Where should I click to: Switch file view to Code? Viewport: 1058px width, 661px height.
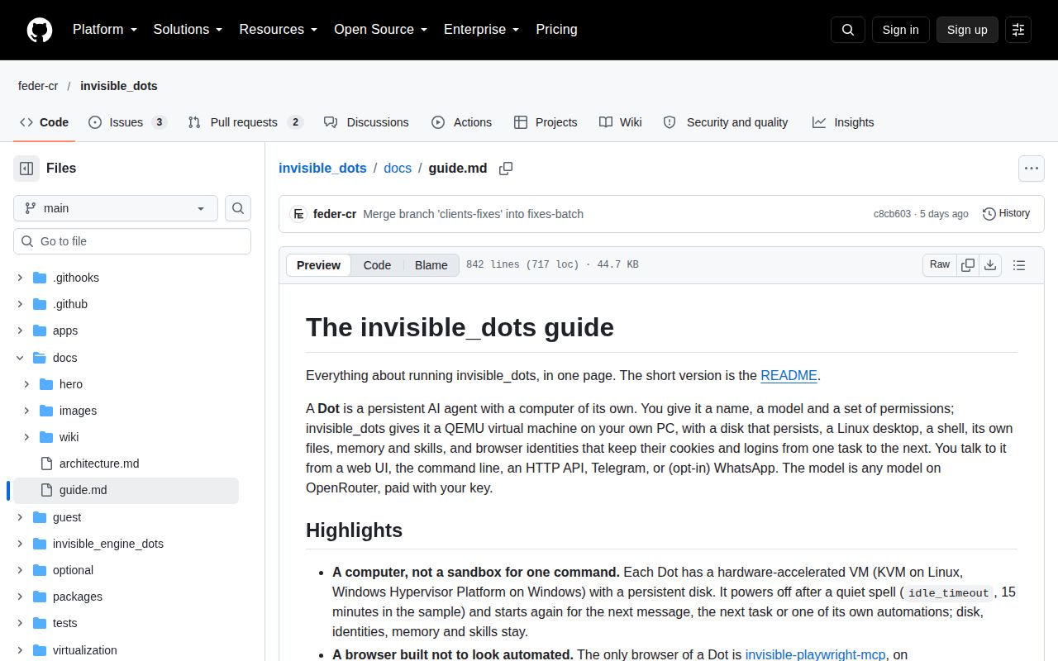click(x=377, y=265)
